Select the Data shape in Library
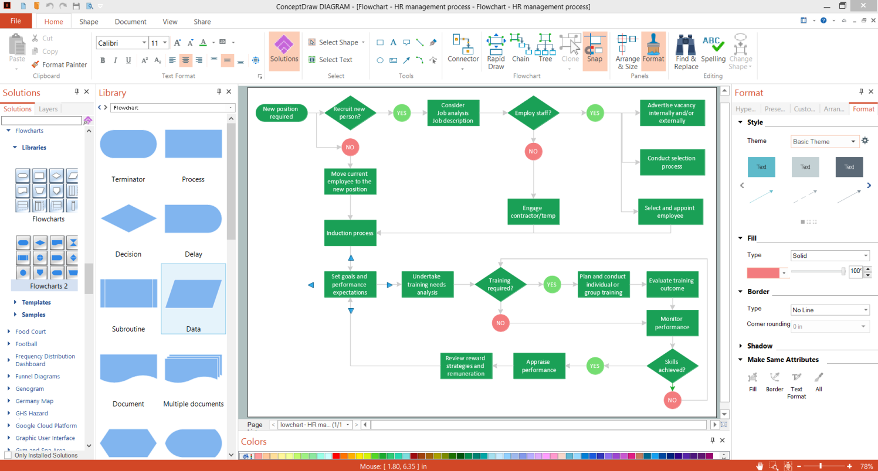Screen dimensions: 878x471 (x=194, y=299)
